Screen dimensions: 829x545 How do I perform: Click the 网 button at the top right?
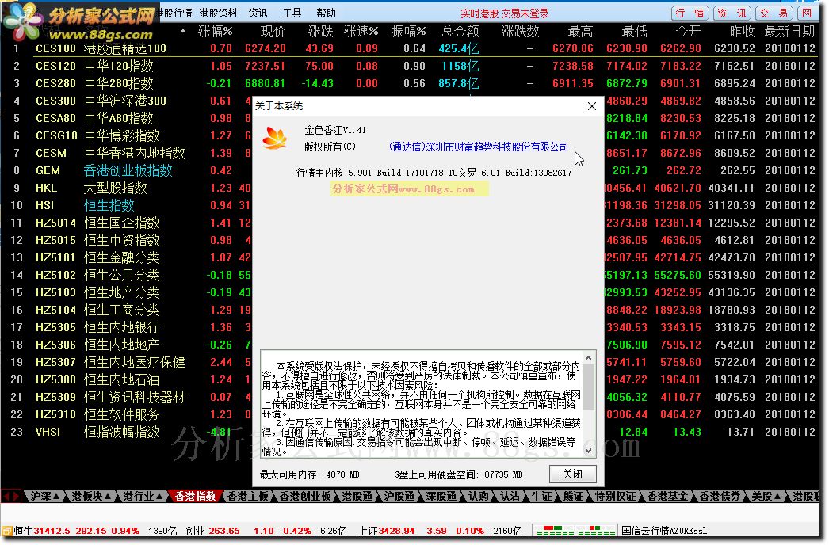807,13
